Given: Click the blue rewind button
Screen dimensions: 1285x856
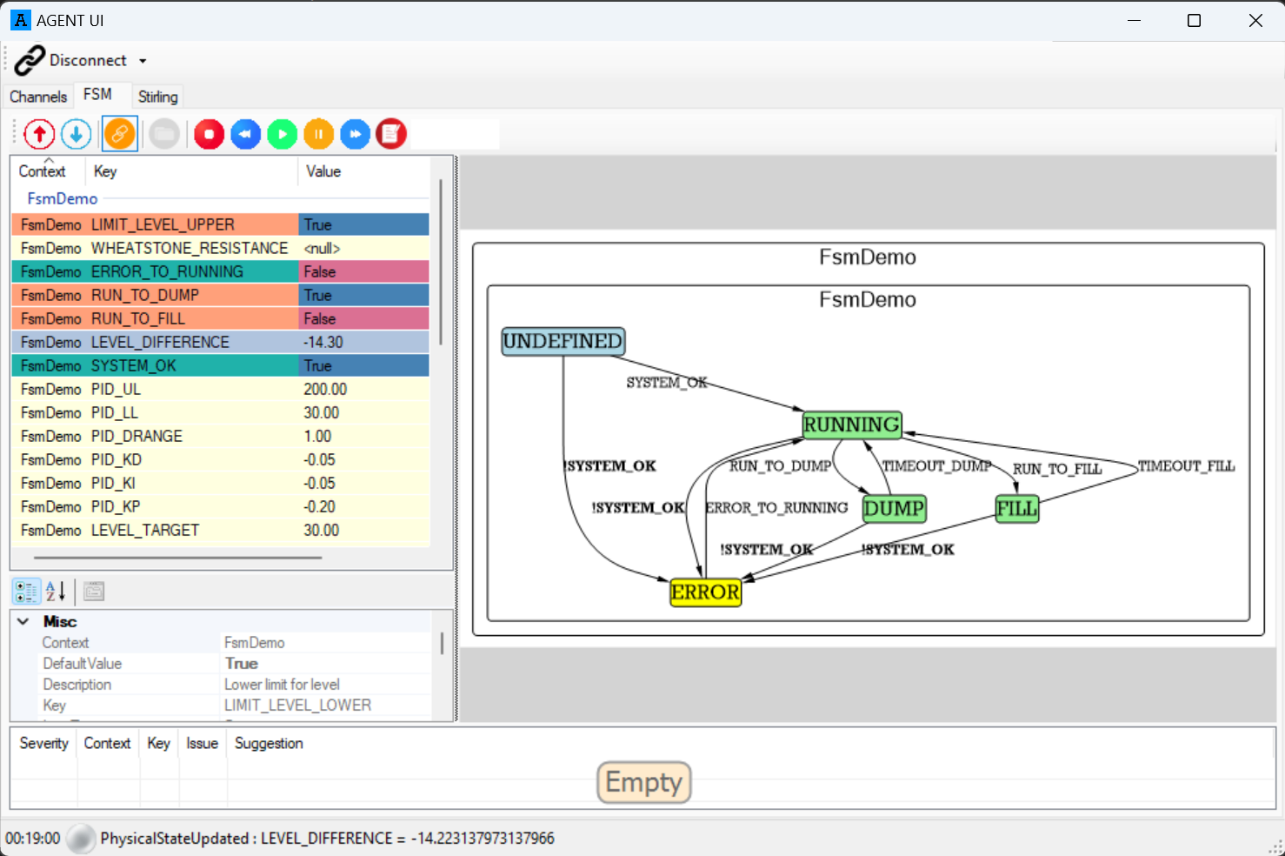Looking at the screenshot, I should (x=246, y=134).
